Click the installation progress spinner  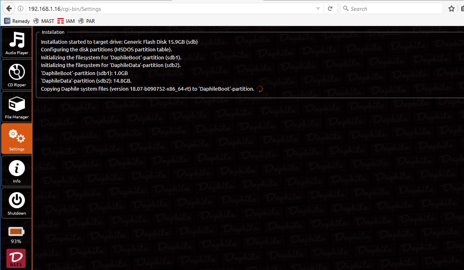[x=260, y=89]
